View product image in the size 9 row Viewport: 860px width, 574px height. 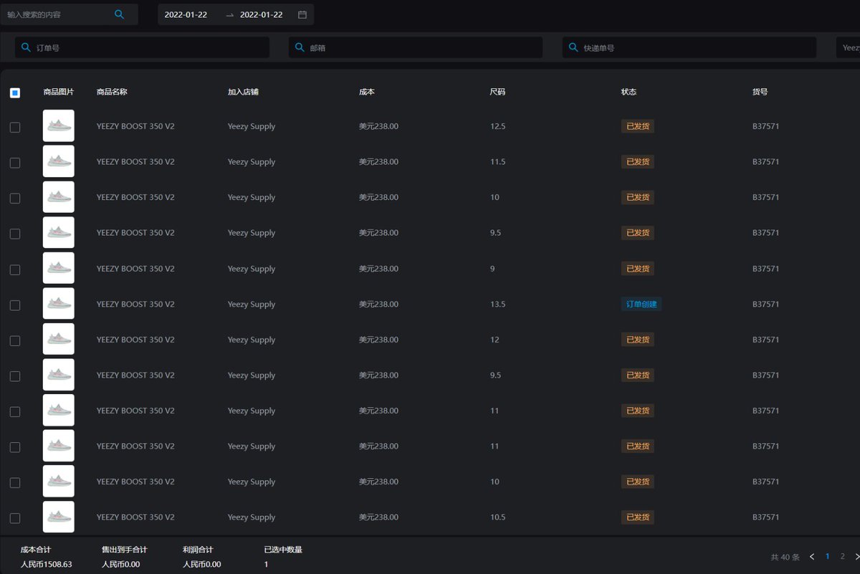(59, 269)
